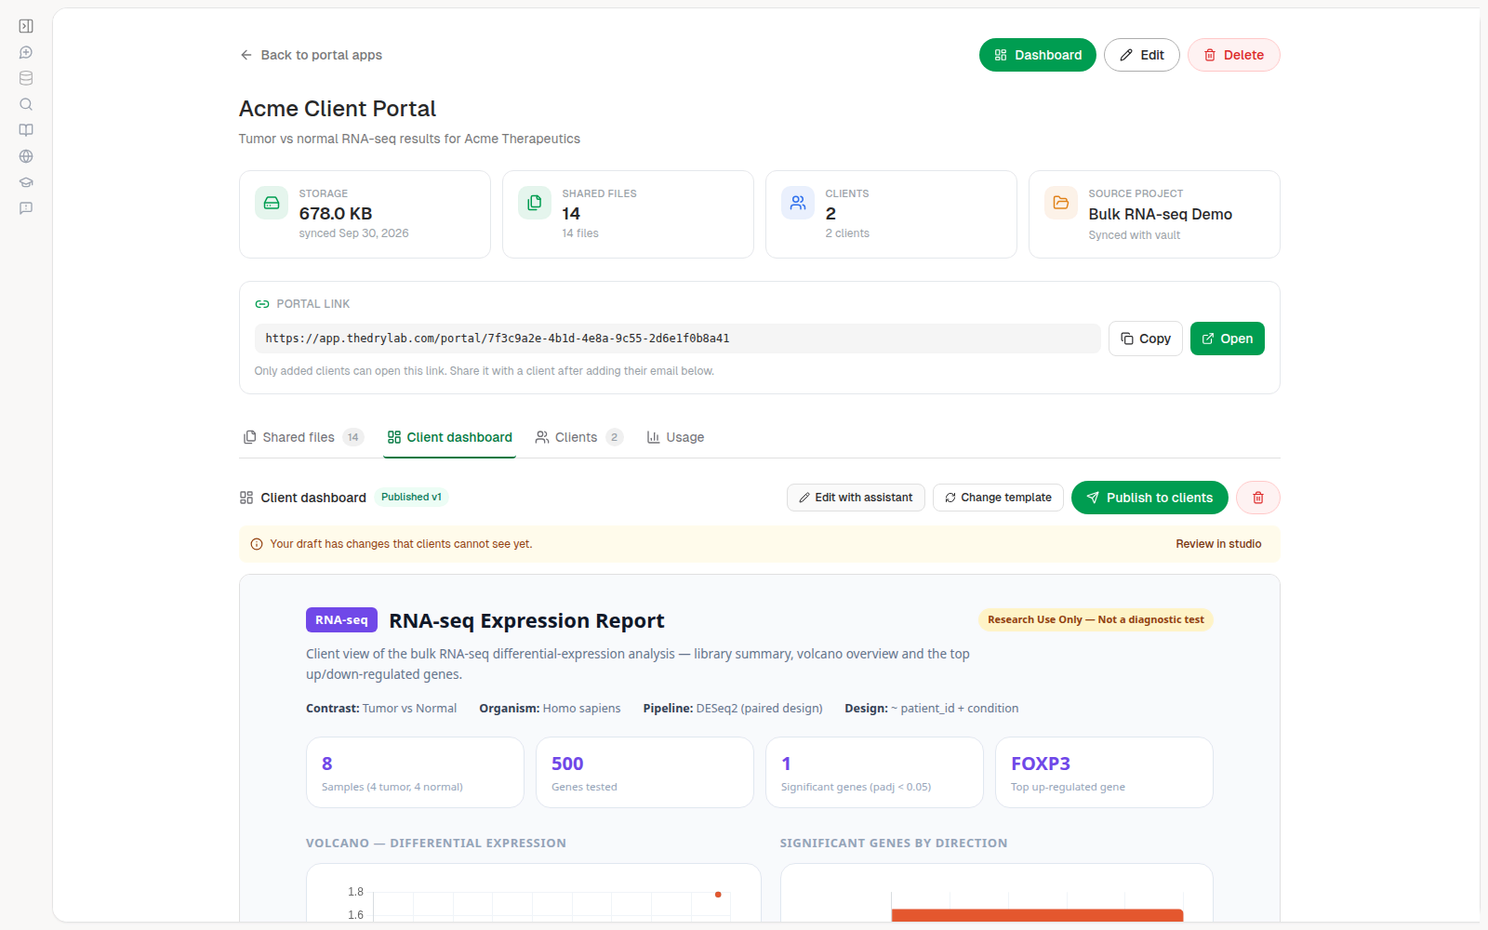The height and width of the screenshot is (930, 1488).
Task: Open the database icon in sidebar
Action: tap(26, 78)
